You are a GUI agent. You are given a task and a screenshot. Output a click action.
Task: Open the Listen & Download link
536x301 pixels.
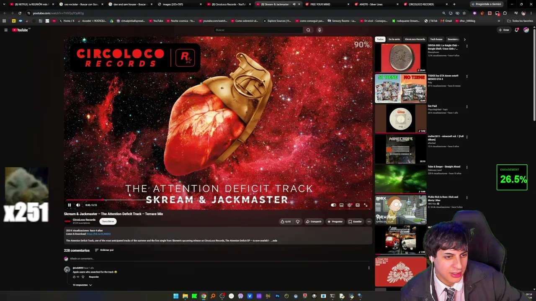(98, 234)
